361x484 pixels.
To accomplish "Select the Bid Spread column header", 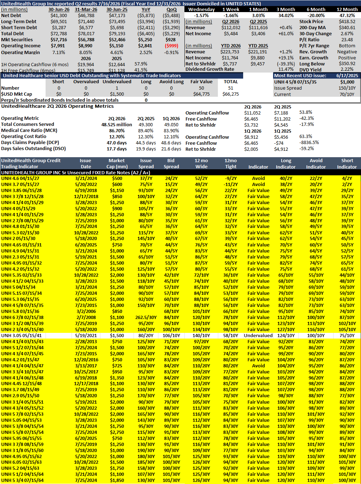I will click(171, 164).
